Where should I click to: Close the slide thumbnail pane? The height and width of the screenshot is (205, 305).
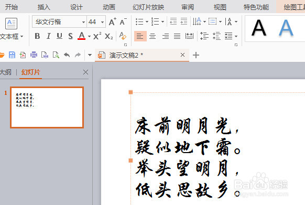[85, 72]
